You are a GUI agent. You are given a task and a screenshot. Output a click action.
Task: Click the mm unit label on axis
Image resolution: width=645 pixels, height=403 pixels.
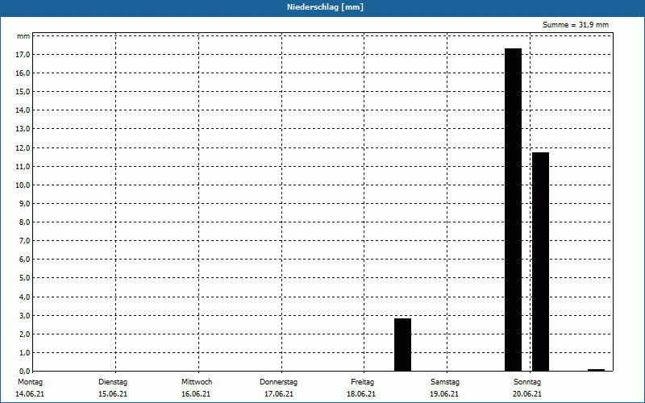[23, 36]
